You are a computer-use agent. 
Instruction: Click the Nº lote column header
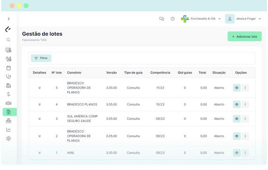pyautogui.click(x=57, y=73)
